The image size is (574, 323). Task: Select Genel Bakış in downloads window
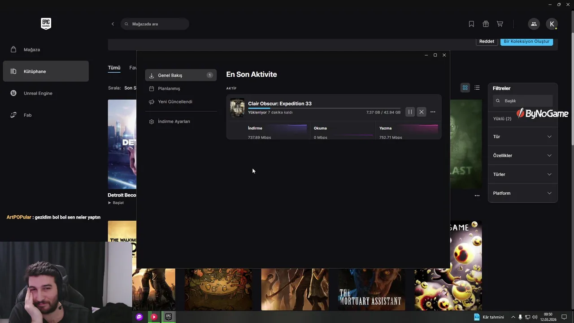[181, 75]
